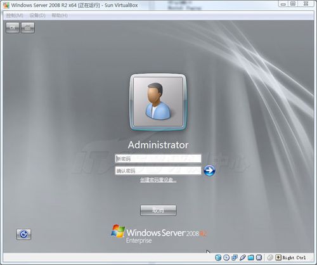Viewport: 317px width, 265px height.
Task: Focus the confirm password field
Action: 158,171
